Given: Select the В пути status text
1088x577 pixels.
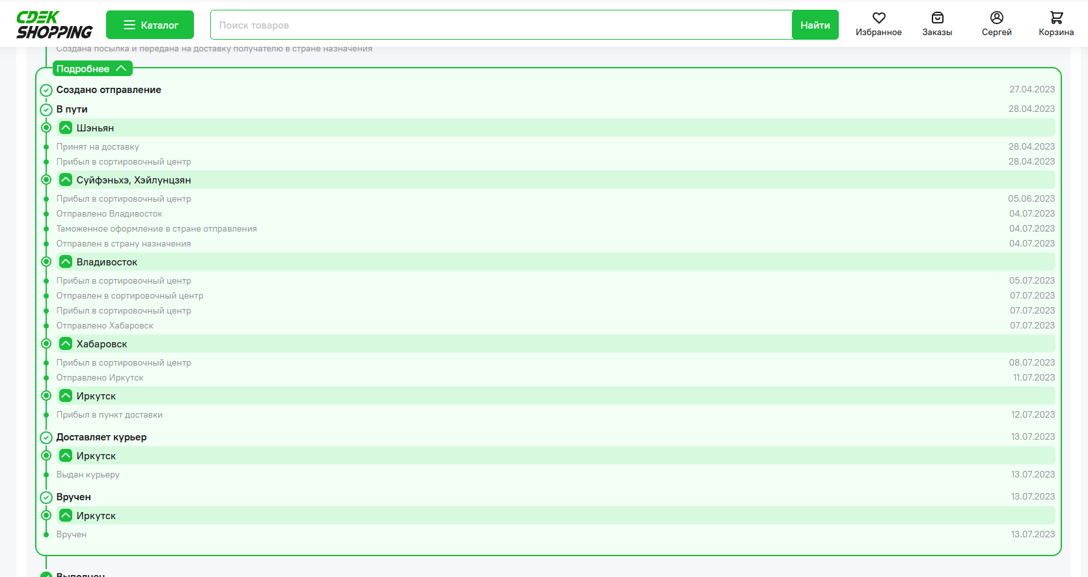Looking at the screenshot, I should click(x=72, y=109).
